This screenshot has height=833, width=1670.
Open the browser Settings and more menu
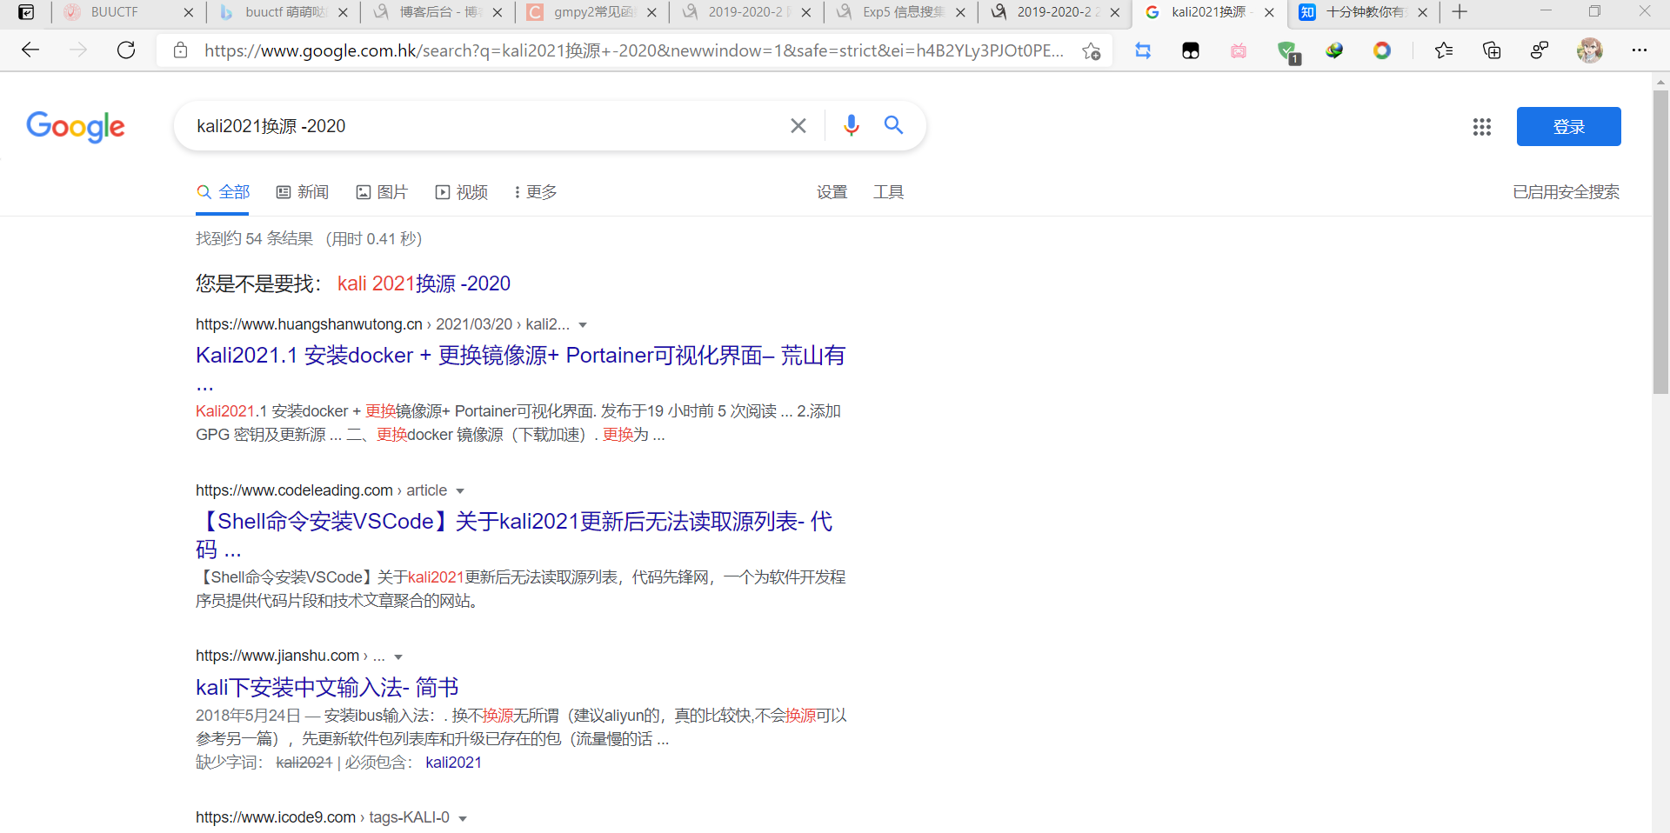(x=1640, y=50)
